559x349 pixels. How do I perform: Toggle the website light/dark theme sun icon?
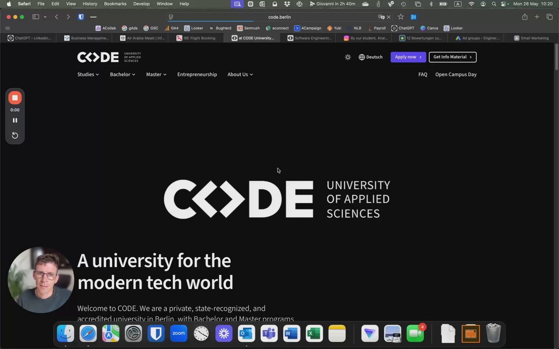(348, 57)
